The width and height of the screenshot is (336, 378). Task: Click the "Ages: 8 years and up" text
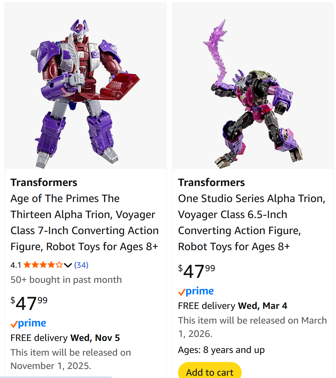pyautogui.click(x=221, y=350)
